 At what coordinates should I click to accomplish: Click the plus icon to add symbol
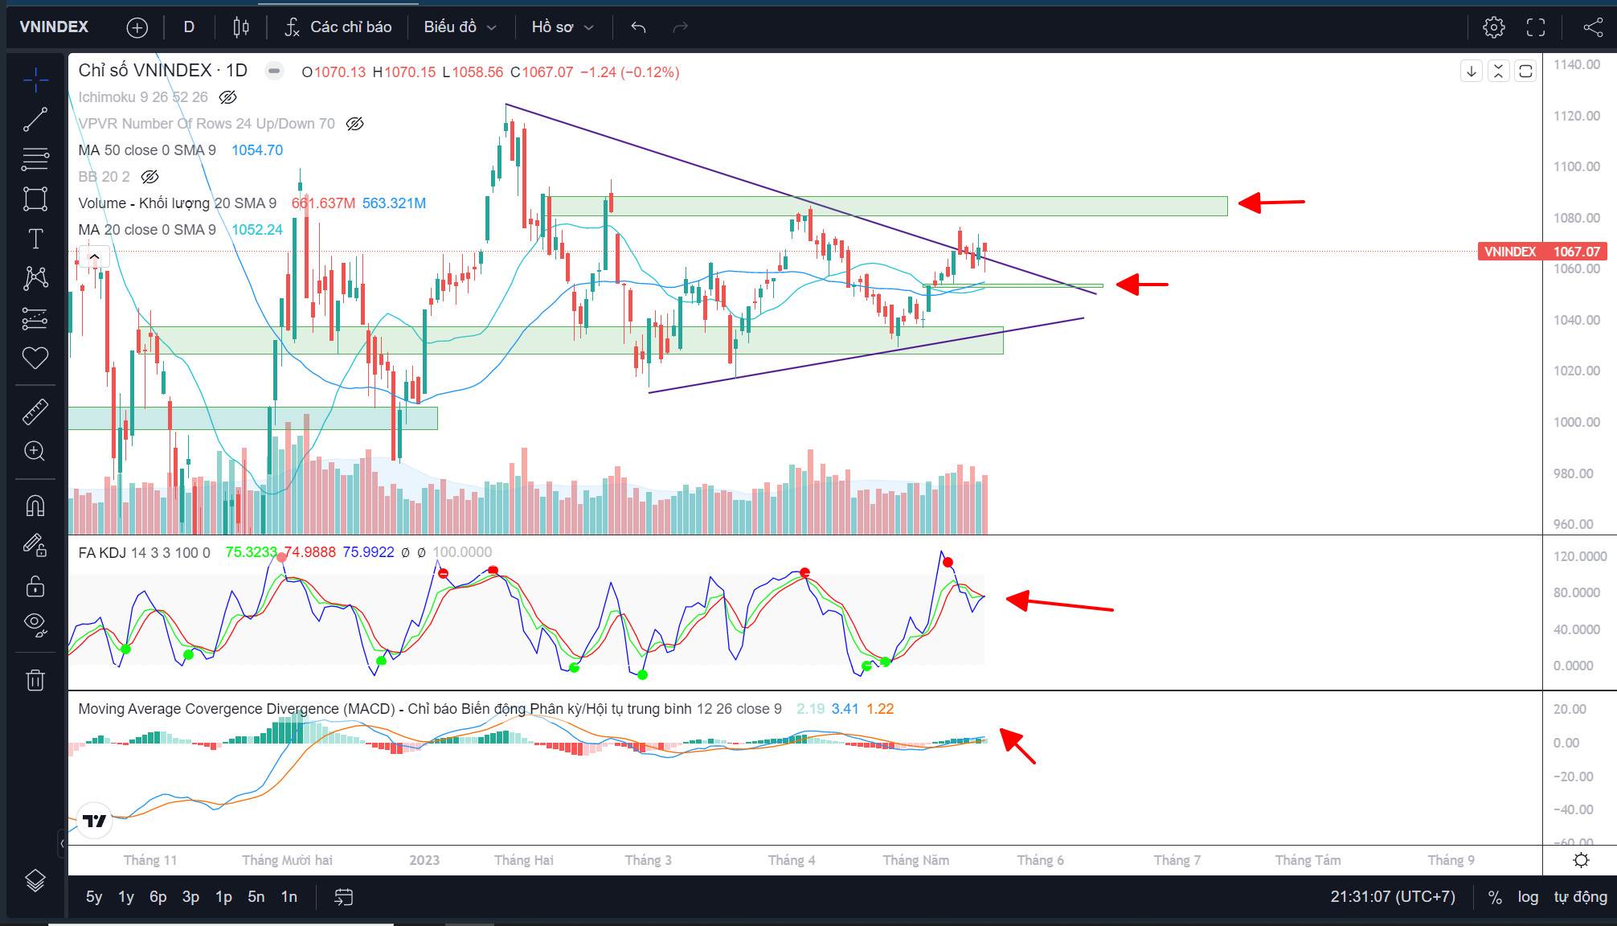point(137,27)
